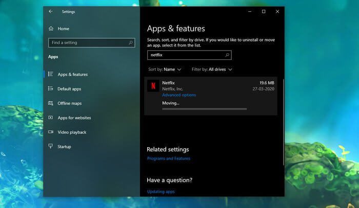Click the Apps & features list icon
Screen dimensions: 359x208
[x=51, y=74]
